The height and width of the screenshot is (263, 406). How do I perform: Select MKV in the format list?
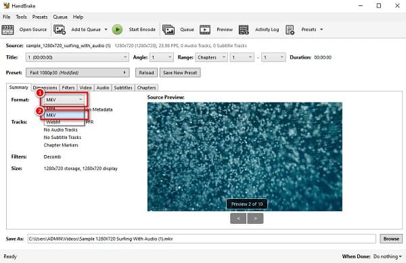pos(64,115)
